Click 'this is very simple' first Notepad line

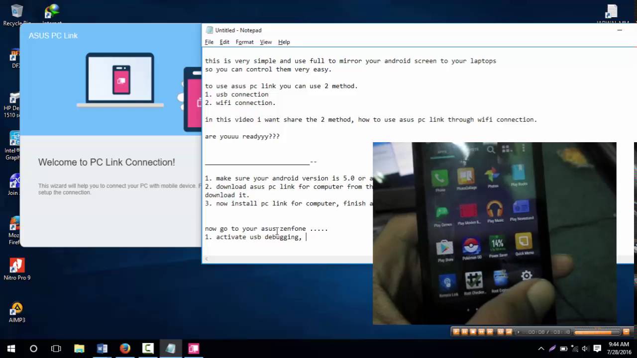pyautogui.click(x=350, y=61)
